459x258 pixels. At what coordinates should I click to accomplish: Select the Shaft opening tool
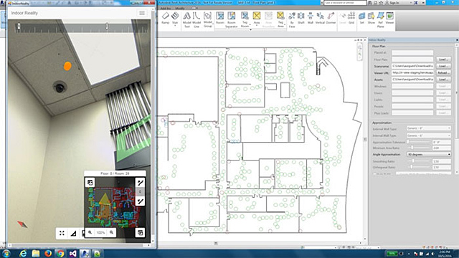[301, 19]
